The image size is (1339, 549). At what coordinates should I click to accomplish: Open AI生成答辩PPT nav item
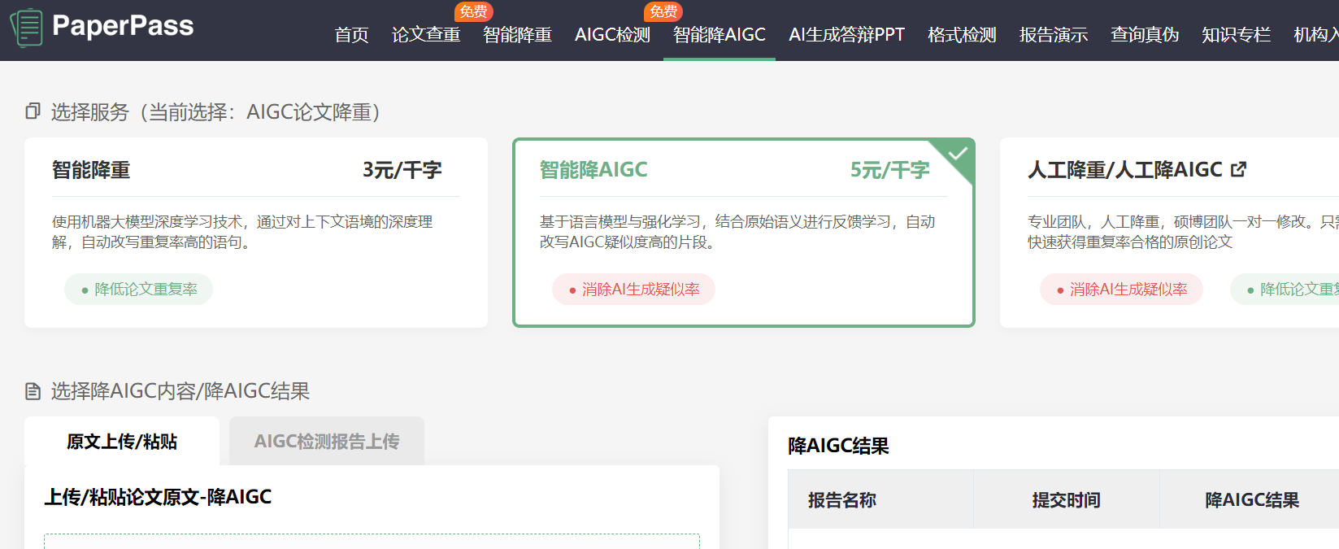pyautogui.click(x=846, y=35)
